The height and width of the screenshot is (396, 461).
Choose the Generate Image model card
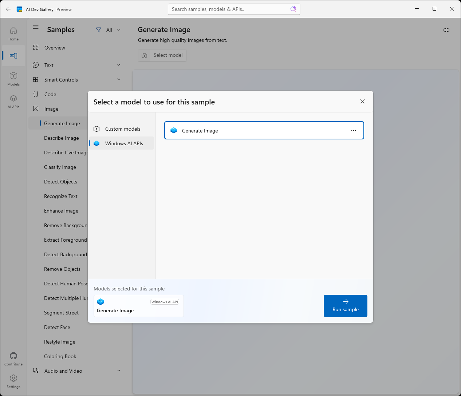[264, 130]
